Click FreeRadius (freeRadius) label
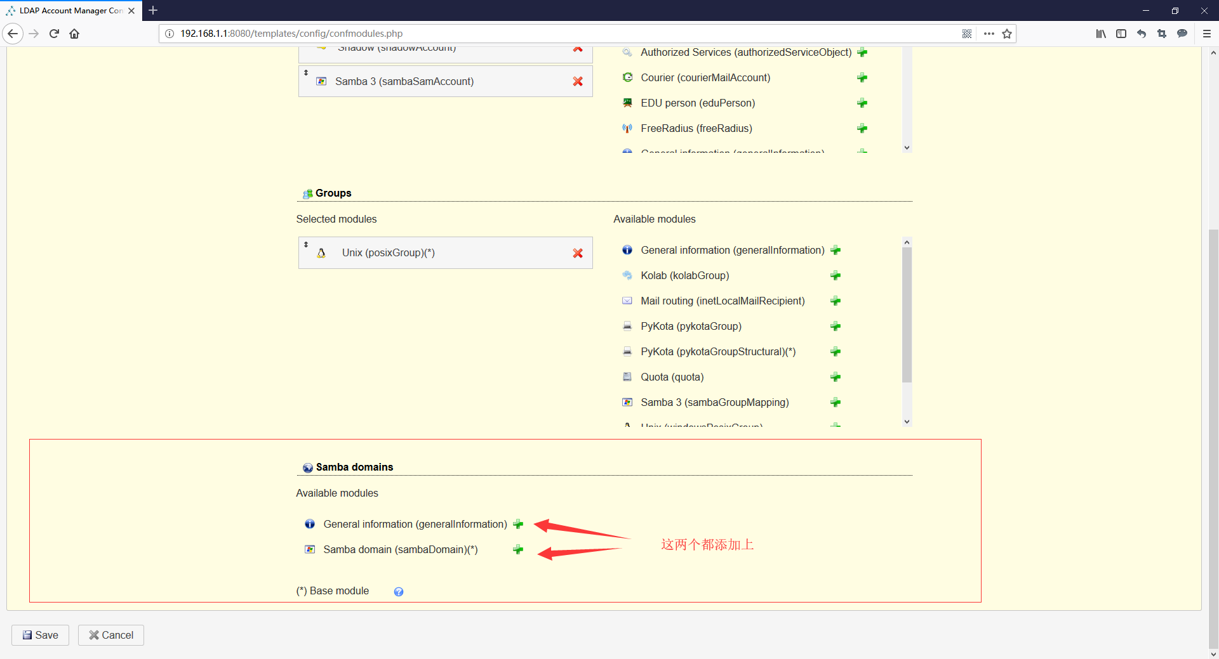 696,128
